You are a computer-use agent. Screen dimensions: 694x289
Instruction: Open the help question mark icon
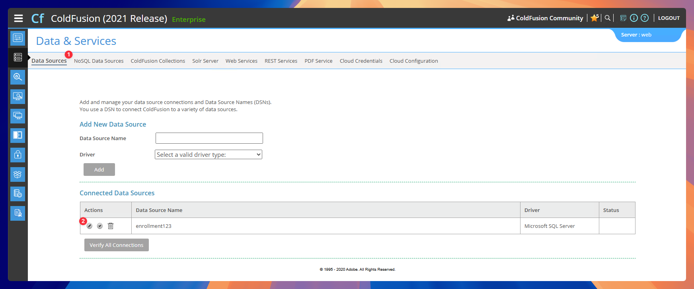pos(645,18)
